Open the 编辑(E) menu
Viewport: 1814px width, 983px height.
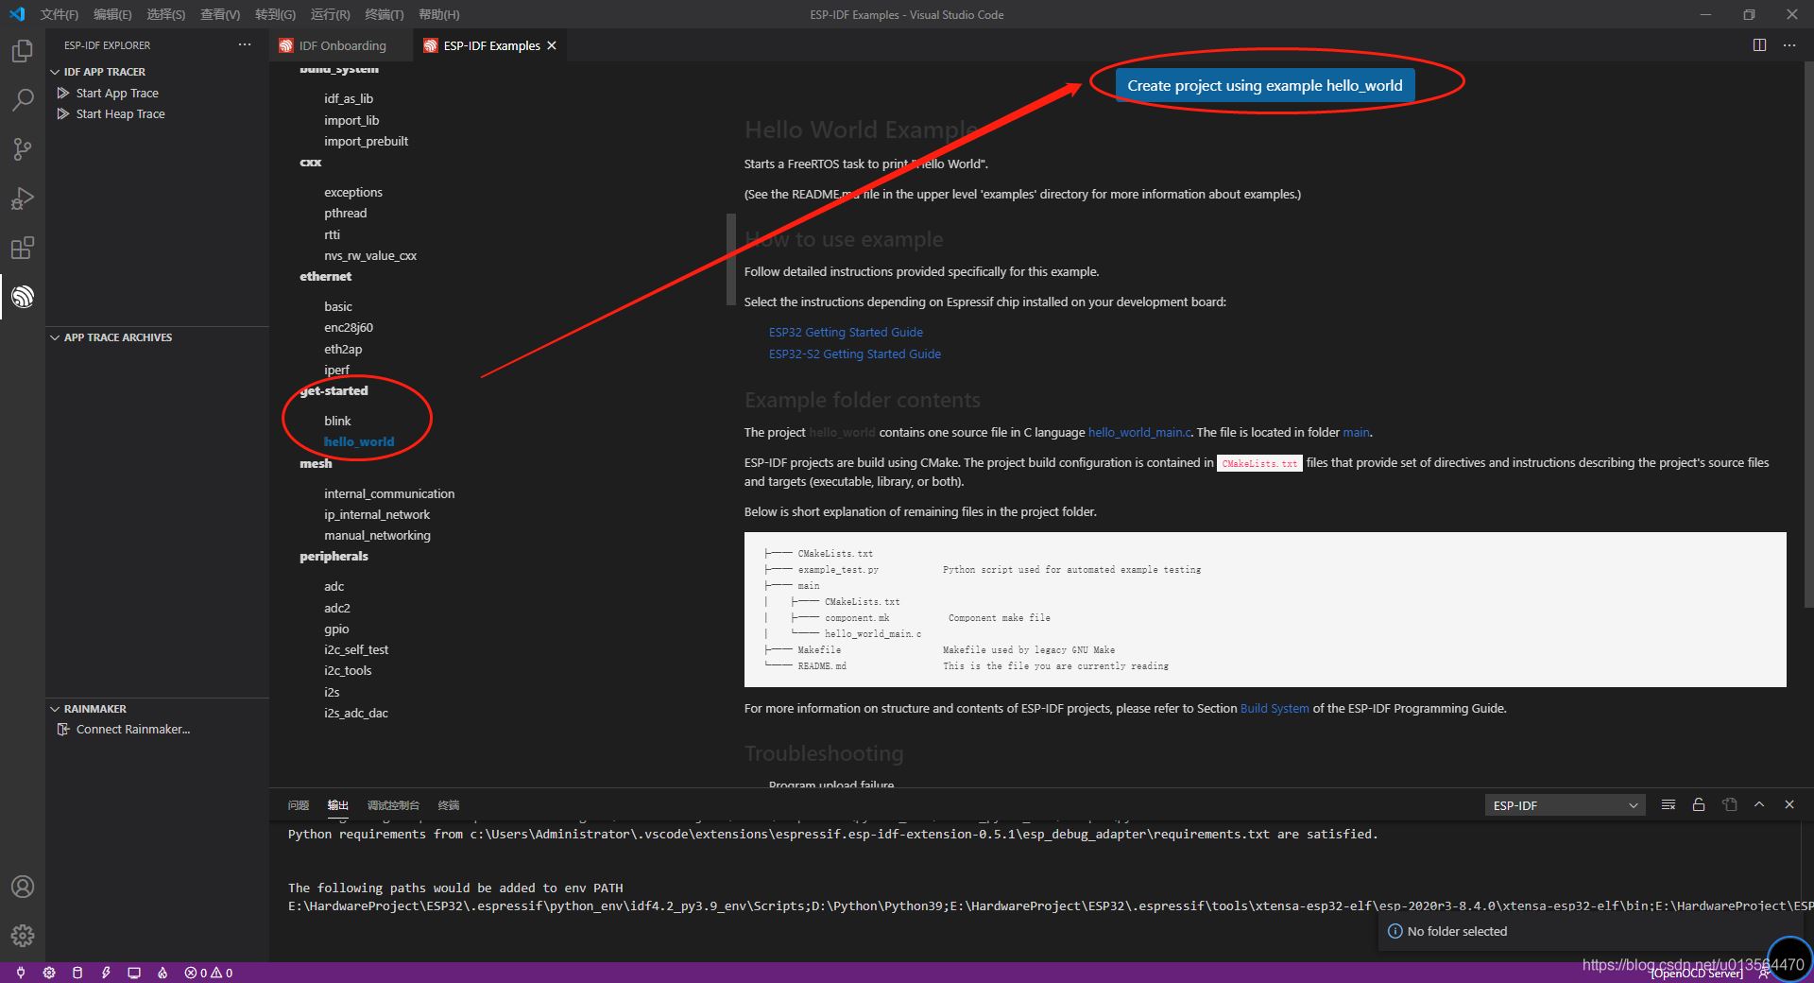(x=112, y=14)
